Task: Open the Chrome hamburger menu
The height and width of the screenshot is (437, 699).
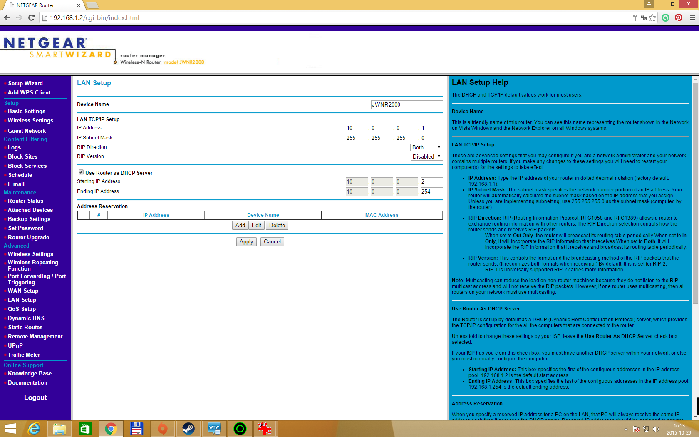Action: coord(692,17)
